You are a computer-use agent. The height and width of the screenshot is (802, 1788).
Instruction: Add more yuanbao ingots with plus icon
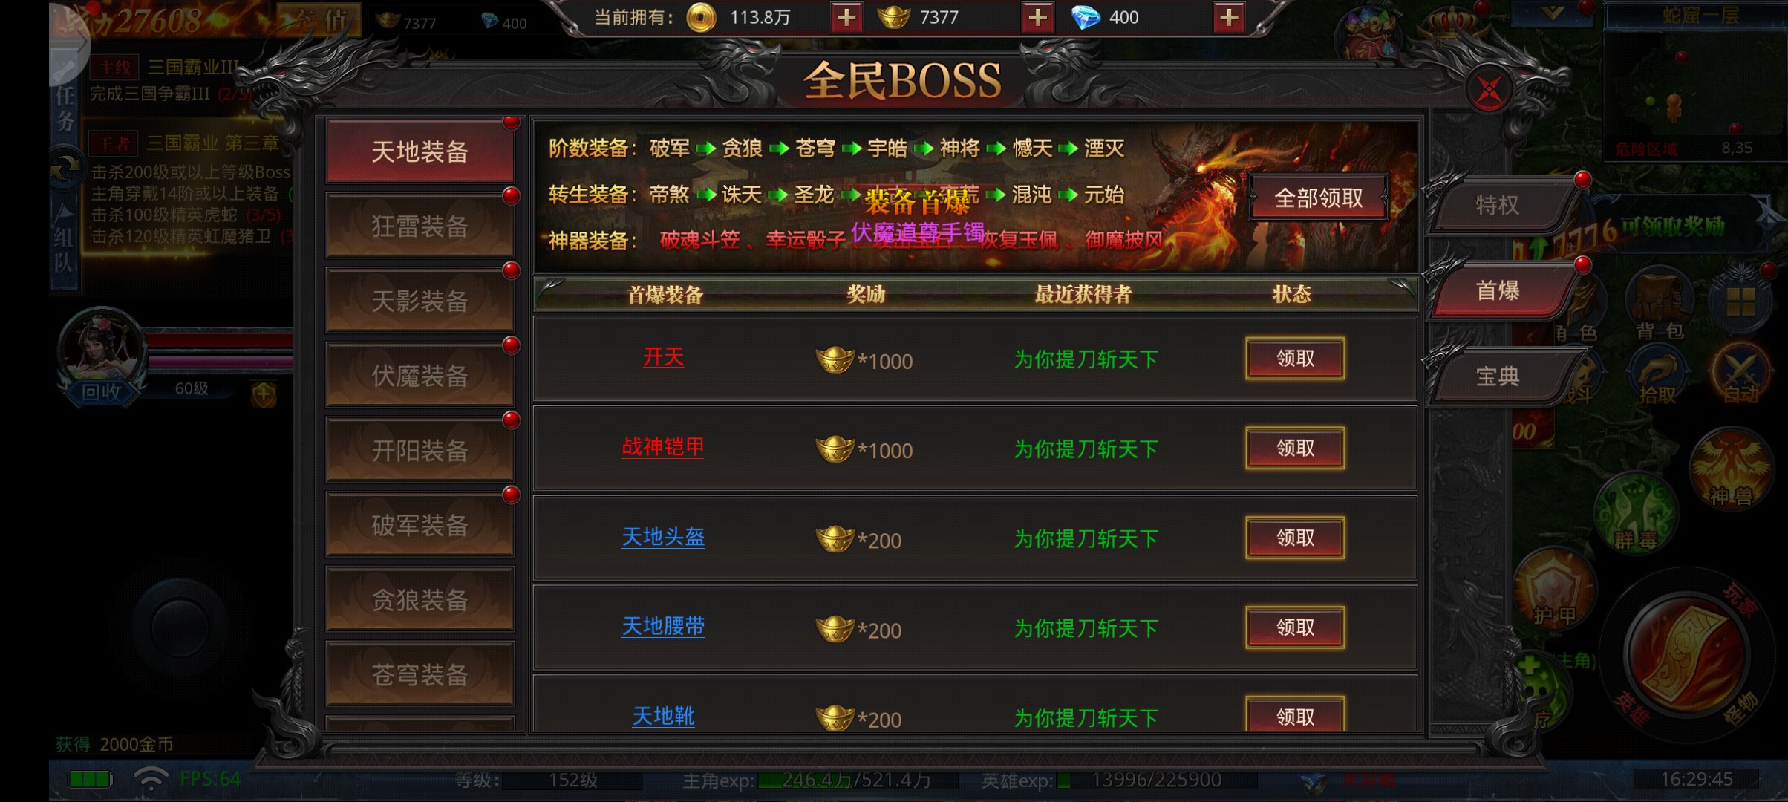click(1038, 17)
